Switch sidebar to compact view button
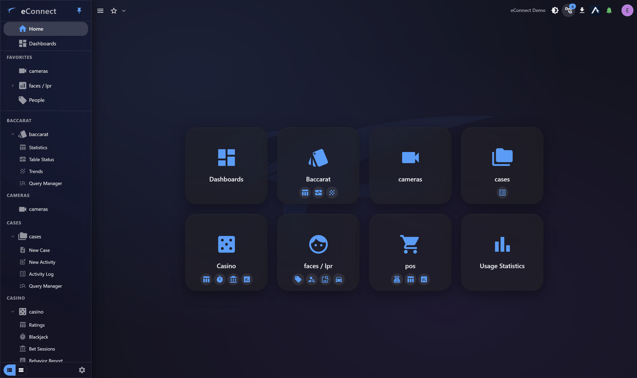Image resolution: width=637 pixels, height=378 pixels. pos(21,370)
